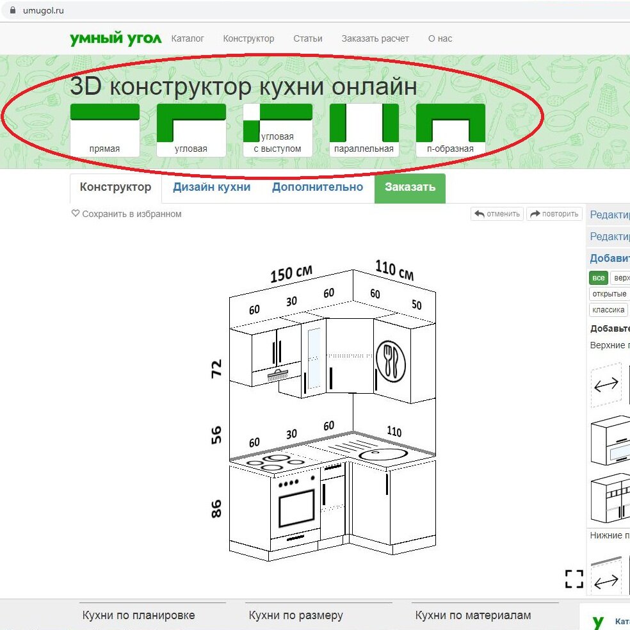Click the повторить redo button

pos(554,214)
